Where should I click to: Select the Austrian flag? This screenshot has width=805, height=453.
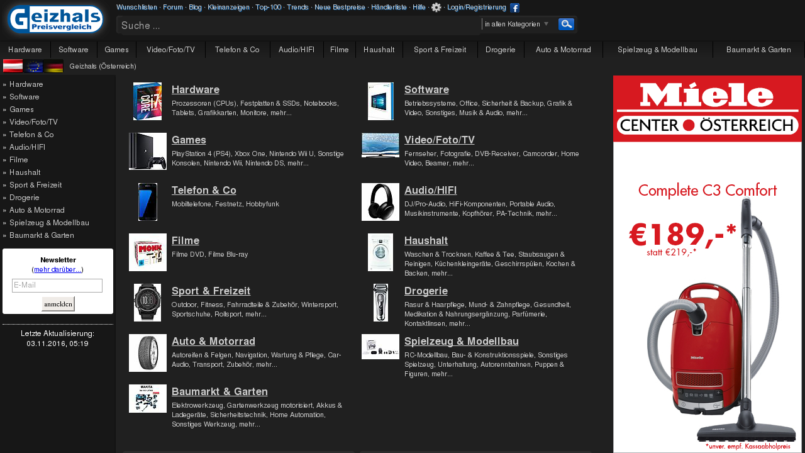point(13,66)
